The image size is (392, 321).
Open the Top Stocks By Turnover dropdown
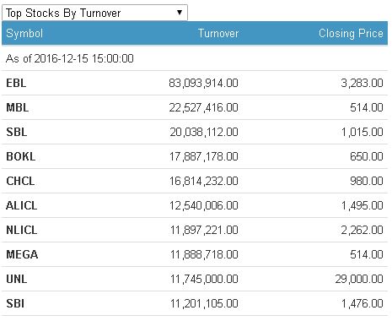(x=94, y=13)
